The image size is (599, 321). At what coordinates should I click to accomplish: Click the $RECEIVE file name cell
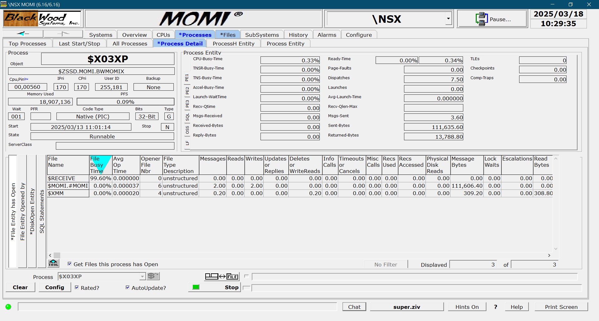[x=68, y=178]
